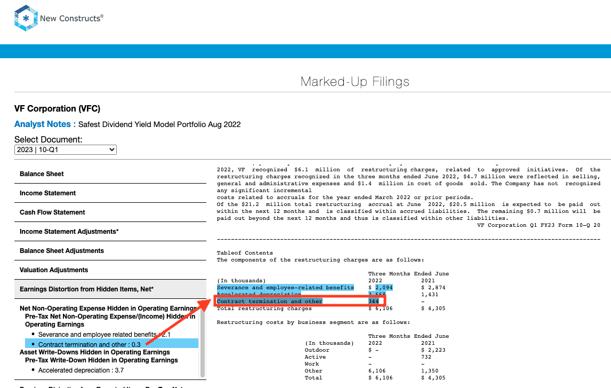
Task: Click the Other segment 1,350 value
Action: pyautogui.click(x=430, y=371)
